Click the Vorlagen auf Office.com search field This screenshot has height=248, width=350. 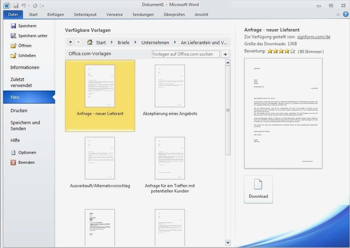click(186, 54)
